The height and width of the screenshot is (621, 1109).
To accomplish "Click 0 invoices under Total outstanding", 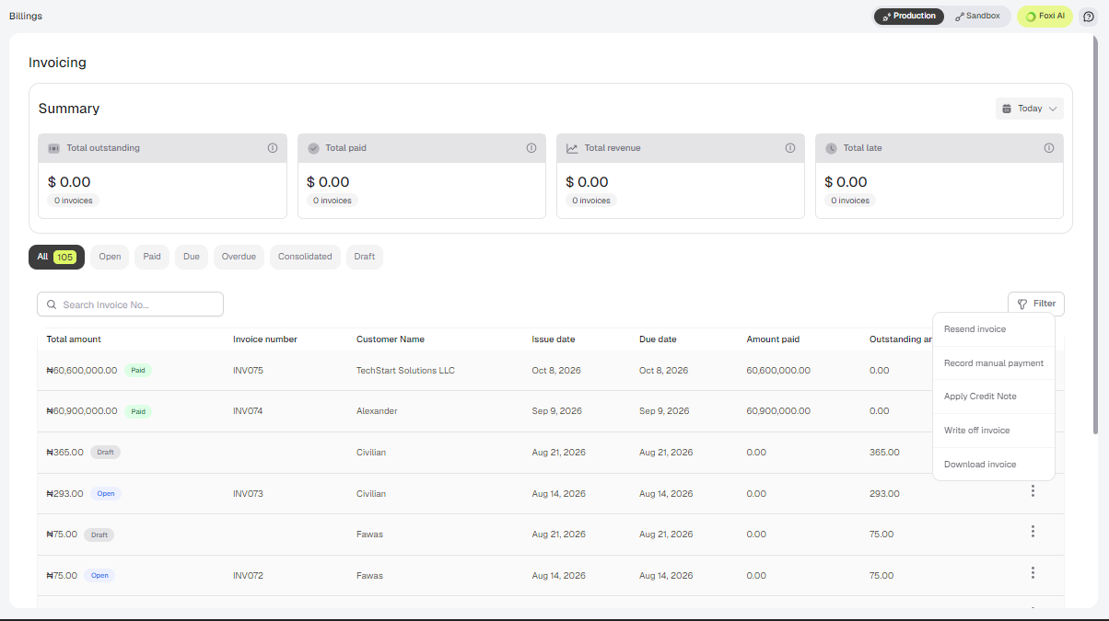I will click(74, 201).
